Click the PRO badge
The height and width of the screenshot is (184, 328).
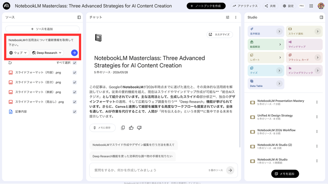point(302,6)
